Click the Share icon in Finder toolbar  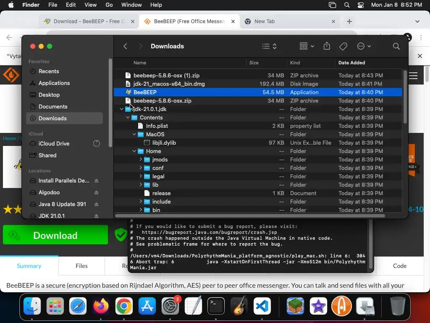[327, 46]
